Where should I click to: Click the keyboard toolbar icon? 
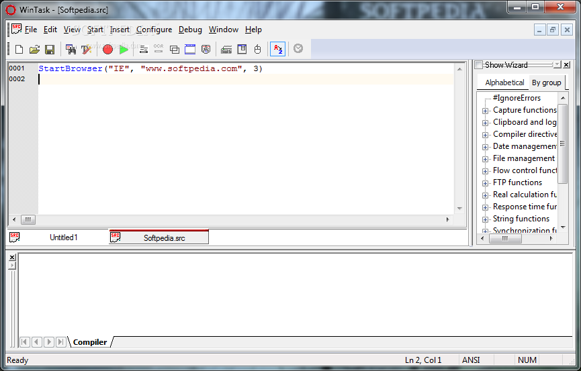click(x=226, y=50)
